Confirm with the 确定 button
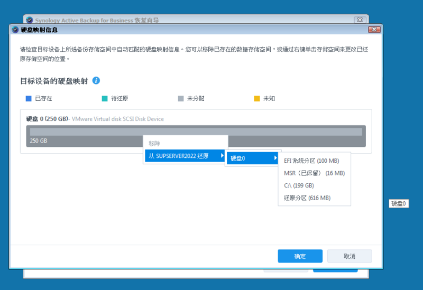Image resolution: width=423 pixels, height=290 pixels. pyautogui.click(x=300, y=256)
